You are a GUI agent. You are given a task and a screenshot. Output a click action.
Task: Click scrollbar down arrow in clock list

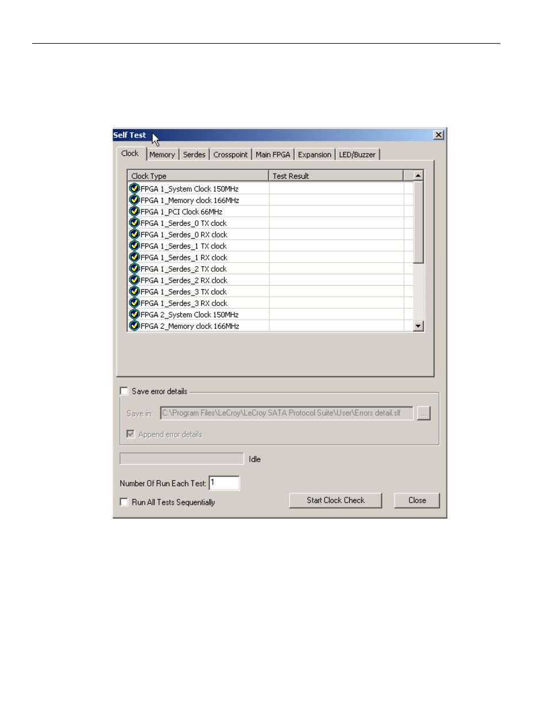tap(418, 326)
